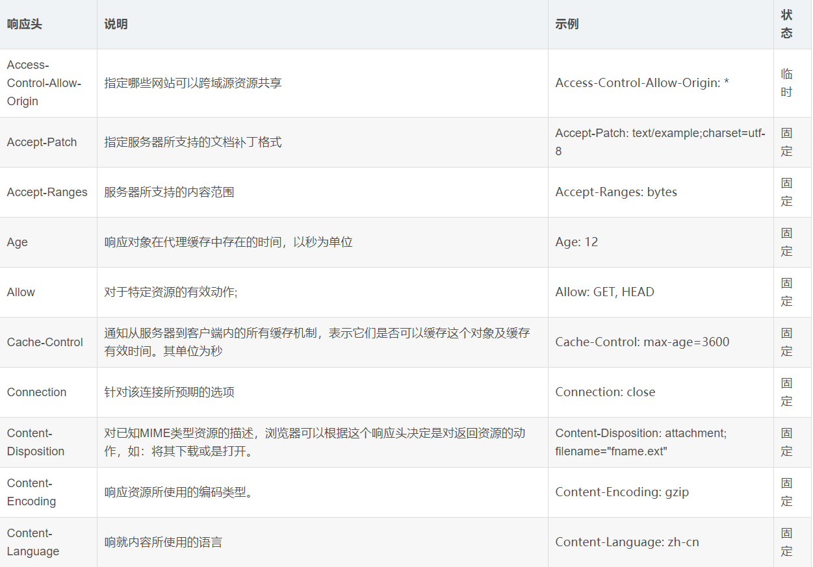Click the 说明 column header

(x=116, y=24)
